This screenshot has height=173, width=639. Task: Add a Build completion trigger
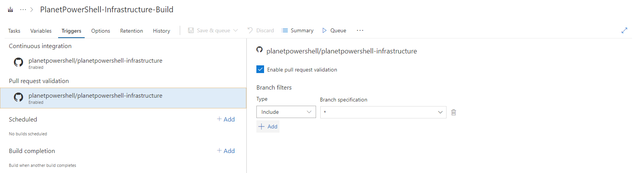tap(226, 151)
